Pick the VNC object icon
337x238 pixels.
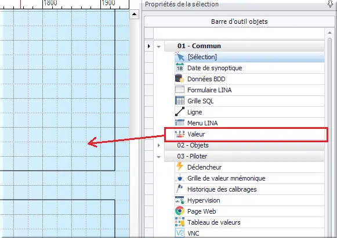pyautogui.click(x=180, y=233)
